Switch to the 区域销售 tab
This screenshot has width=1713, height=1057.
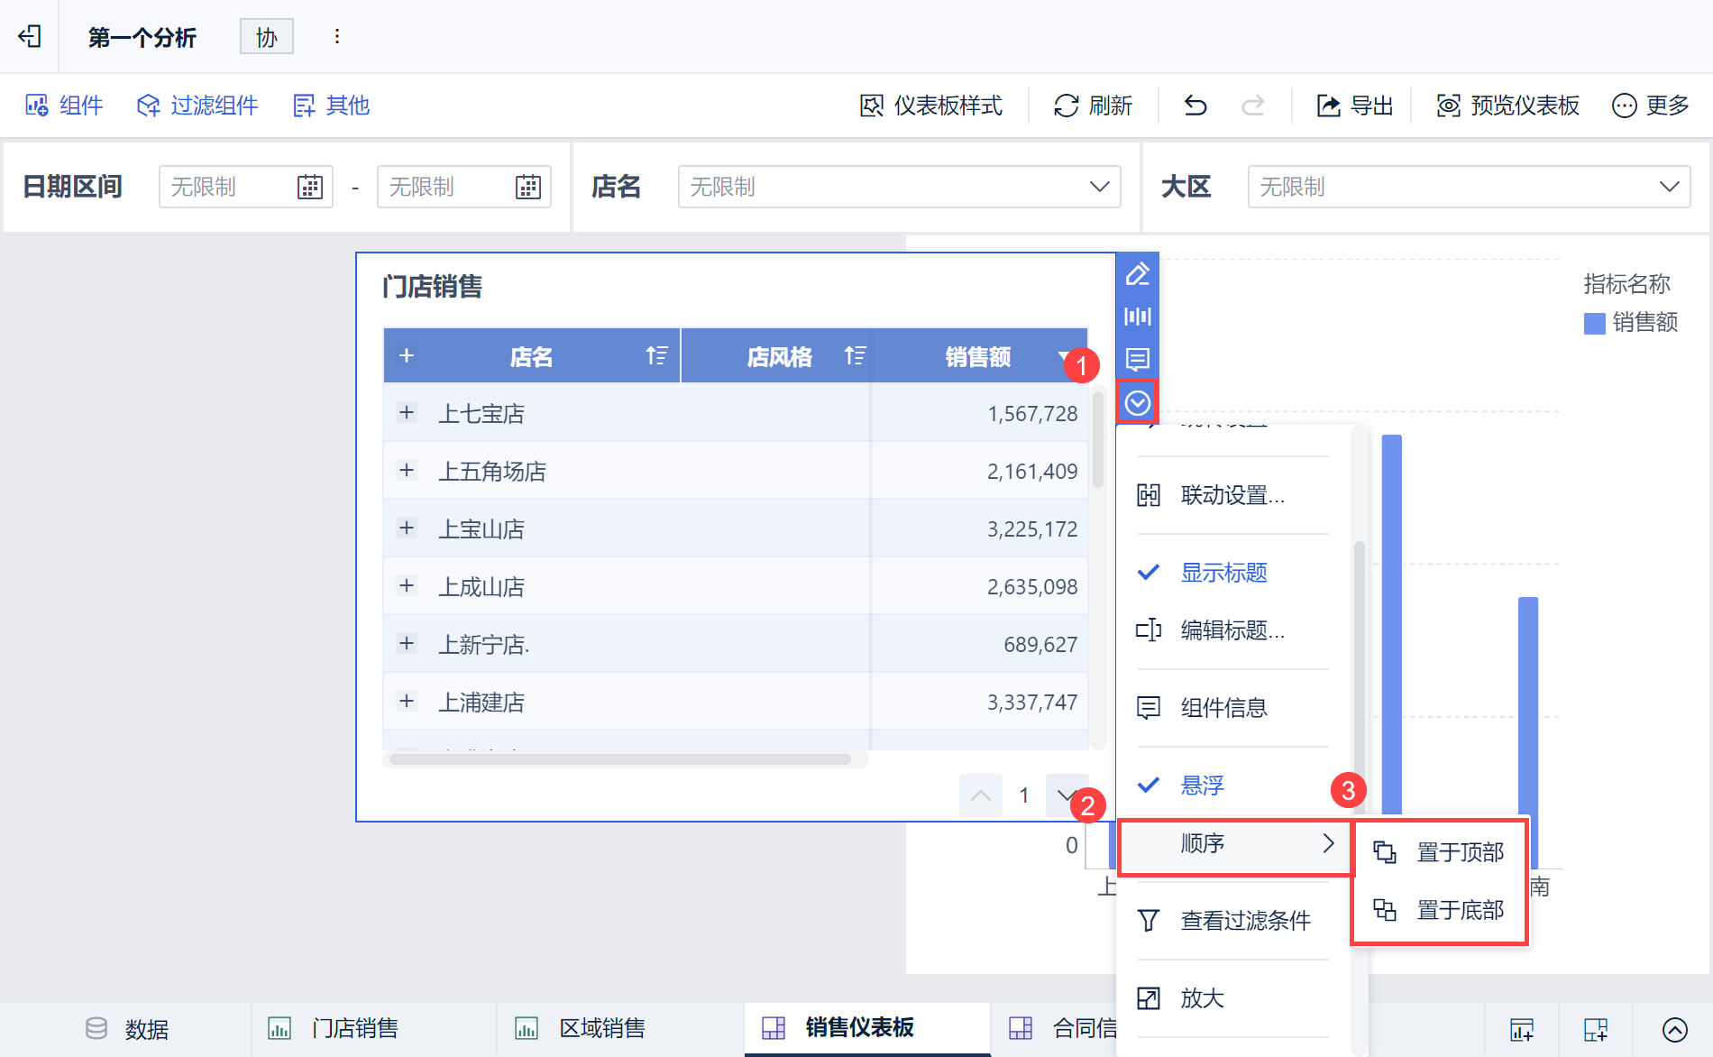tap(580, 1028)
